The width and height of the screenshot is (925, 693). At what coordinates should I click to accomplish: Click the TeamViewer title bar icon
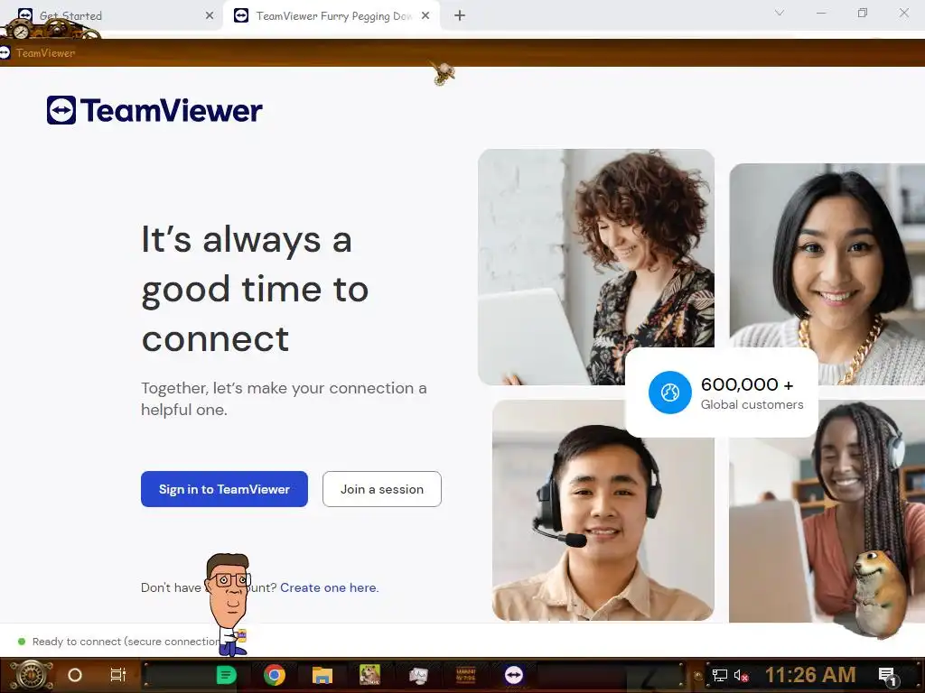tap(5, 52)
